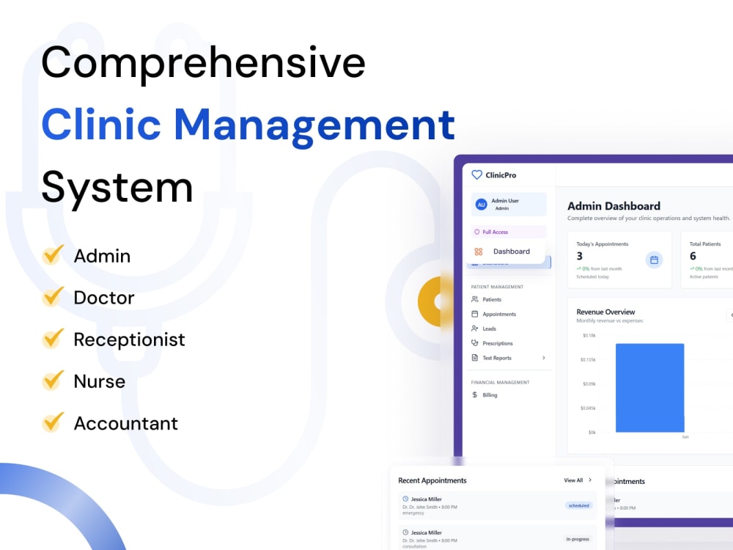This screenshot has width=733, height=550.
Task: Click the Leads add-user icon
Action: (x=474, y=329)
